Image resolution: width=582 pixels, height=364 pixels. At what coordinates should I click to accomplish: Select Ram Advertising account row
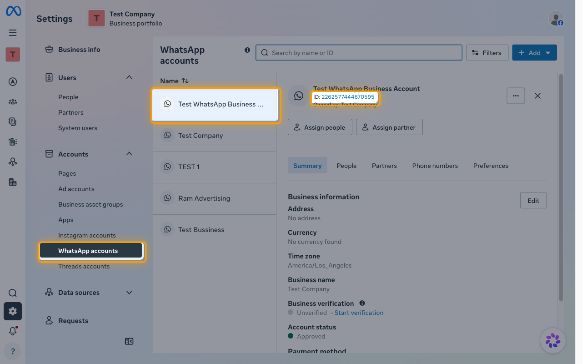(x=215, y=198)
